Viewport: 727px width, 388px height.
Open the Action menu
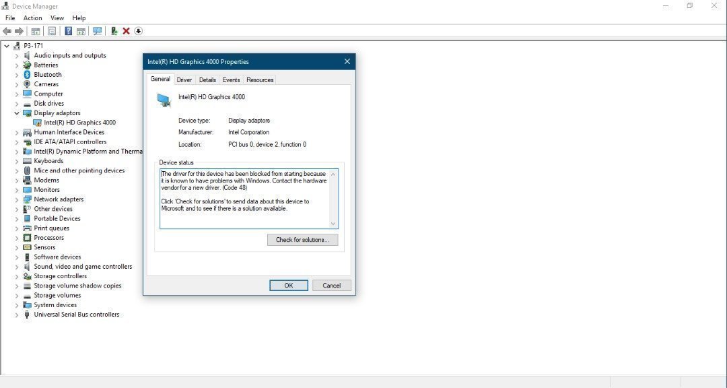point(32,18)
